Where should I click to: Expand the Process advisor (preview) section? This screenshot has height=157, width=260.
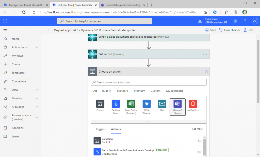(x=37, y=117)
